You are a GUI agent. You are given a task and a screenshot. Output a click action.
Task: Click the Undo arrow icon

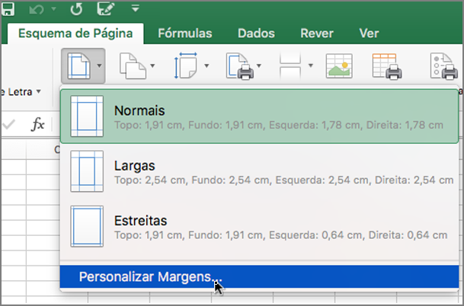[x=37, y=9]
